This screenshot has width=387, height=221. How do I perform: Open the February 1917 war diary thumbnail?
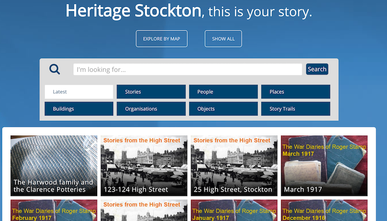point(54,211)
